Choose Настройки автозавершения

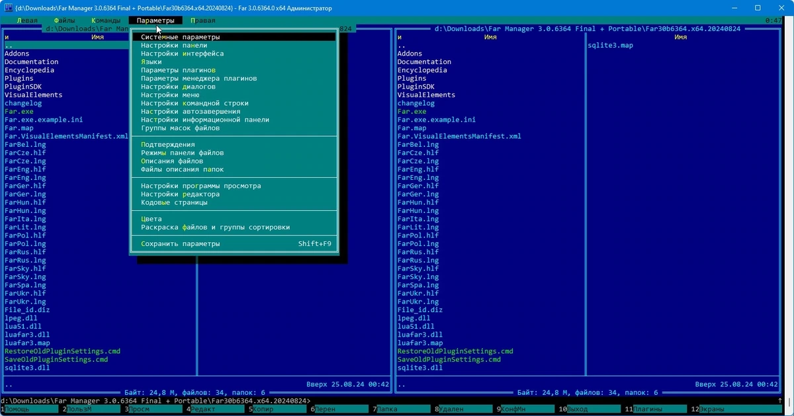pyautogui.click(x=235, y=112)
